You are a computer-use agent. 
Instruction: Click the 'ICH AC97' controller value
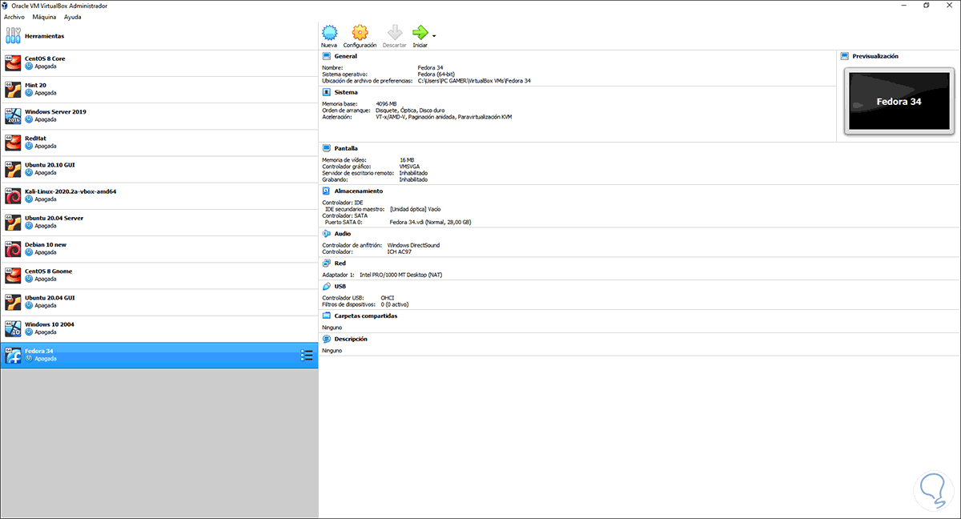point(400,251)
